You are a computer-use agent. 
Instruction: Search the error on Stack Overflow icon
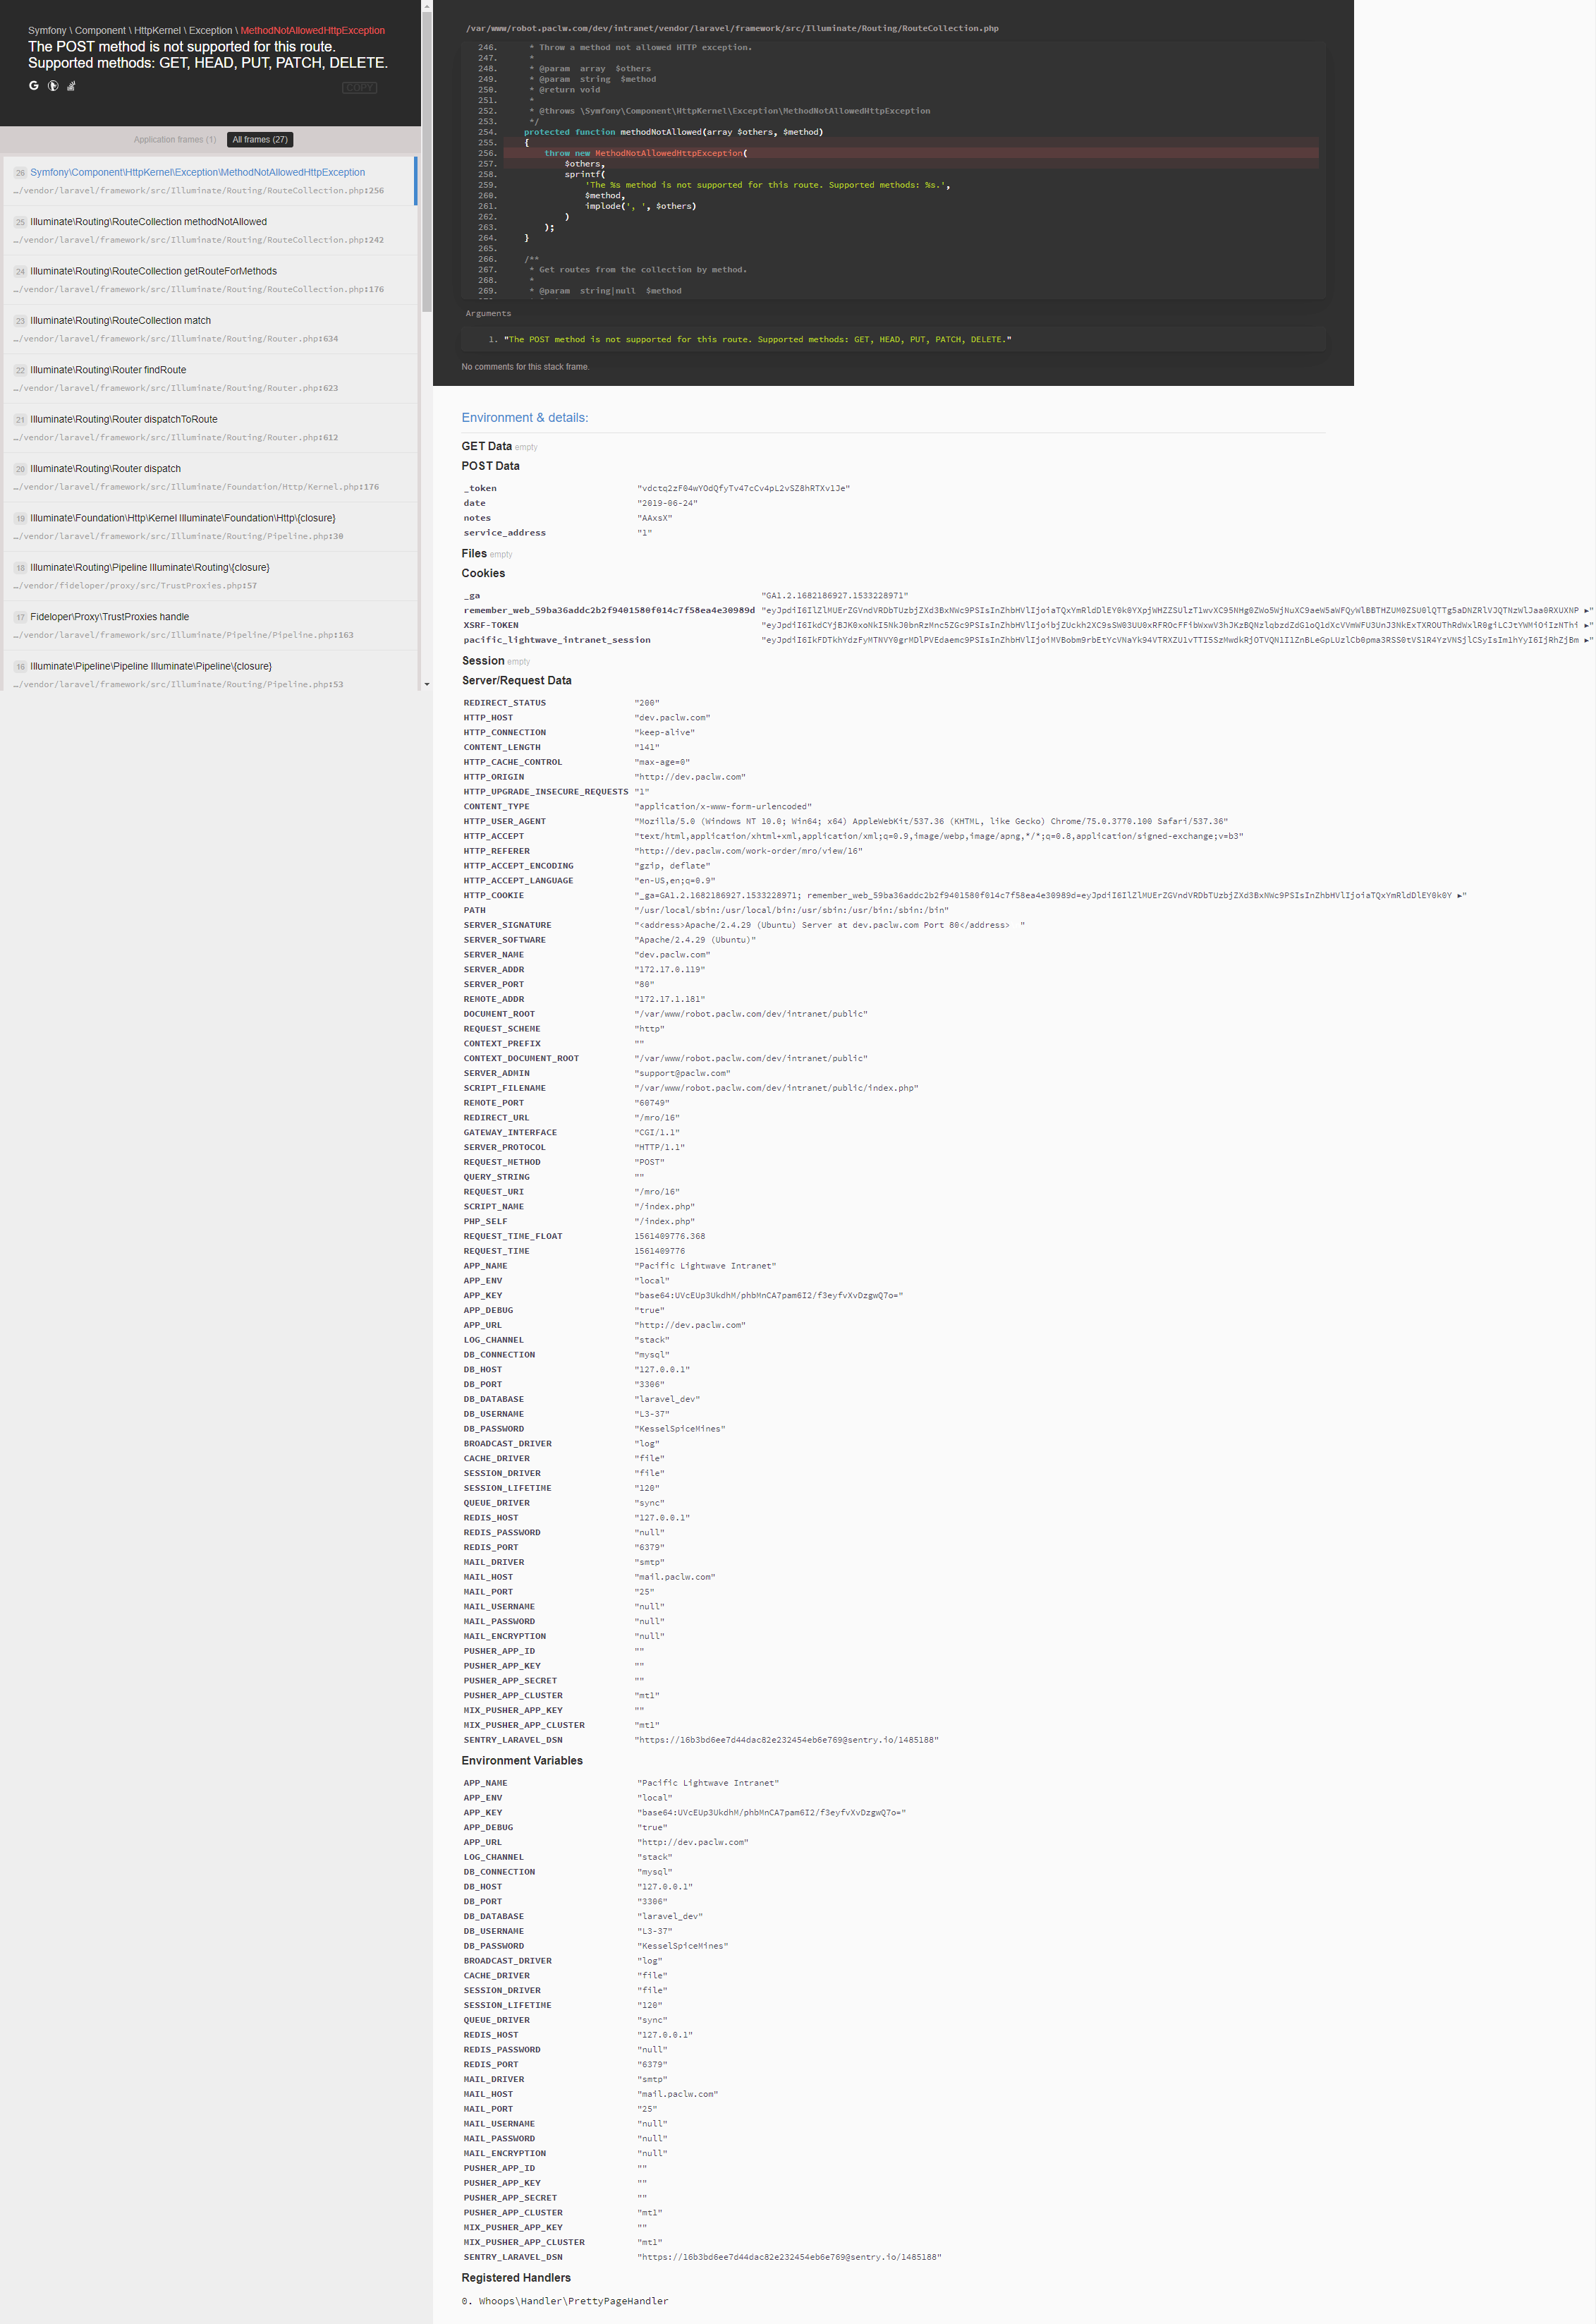pyautogui.click(x=71, y=86)
